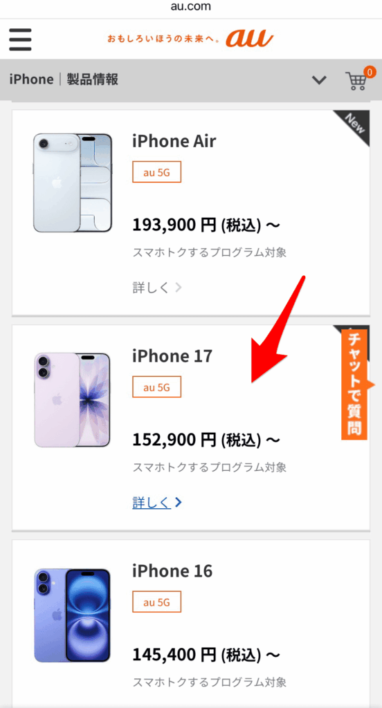The image size is (382, 708).
Task: Click the au 5G badge on iPhone Air
Action: [x=156, y=172]
